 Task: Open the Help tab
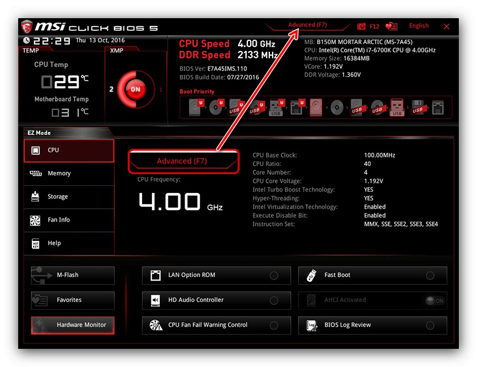pos(69,244)
